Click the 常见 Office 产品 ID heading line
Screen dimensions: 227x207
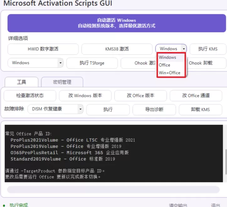(28, 134)
